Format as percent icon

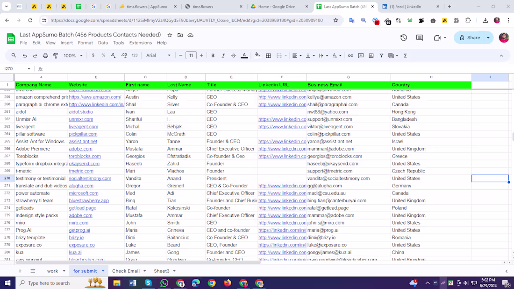point(103,55)
